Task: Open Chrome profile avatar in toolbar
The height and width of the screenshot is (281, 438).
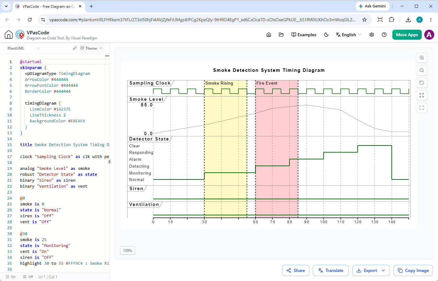Action: pos(420,20)
